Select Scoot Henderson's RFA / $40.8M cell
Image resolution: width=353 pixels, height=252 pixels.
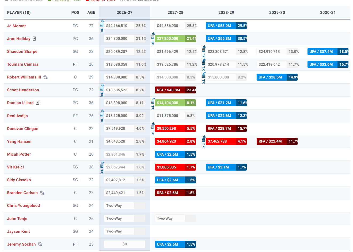pyautogui.click(x=176, y=90)
